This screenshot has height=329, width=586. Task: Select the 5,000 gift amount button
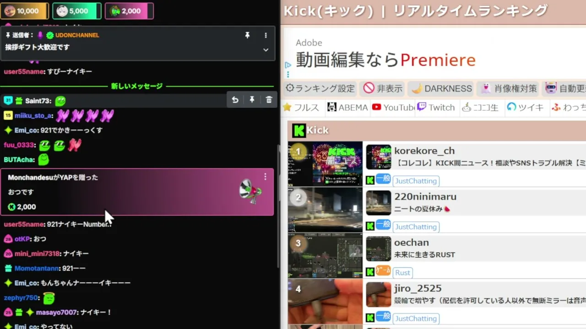click(77, 11)
